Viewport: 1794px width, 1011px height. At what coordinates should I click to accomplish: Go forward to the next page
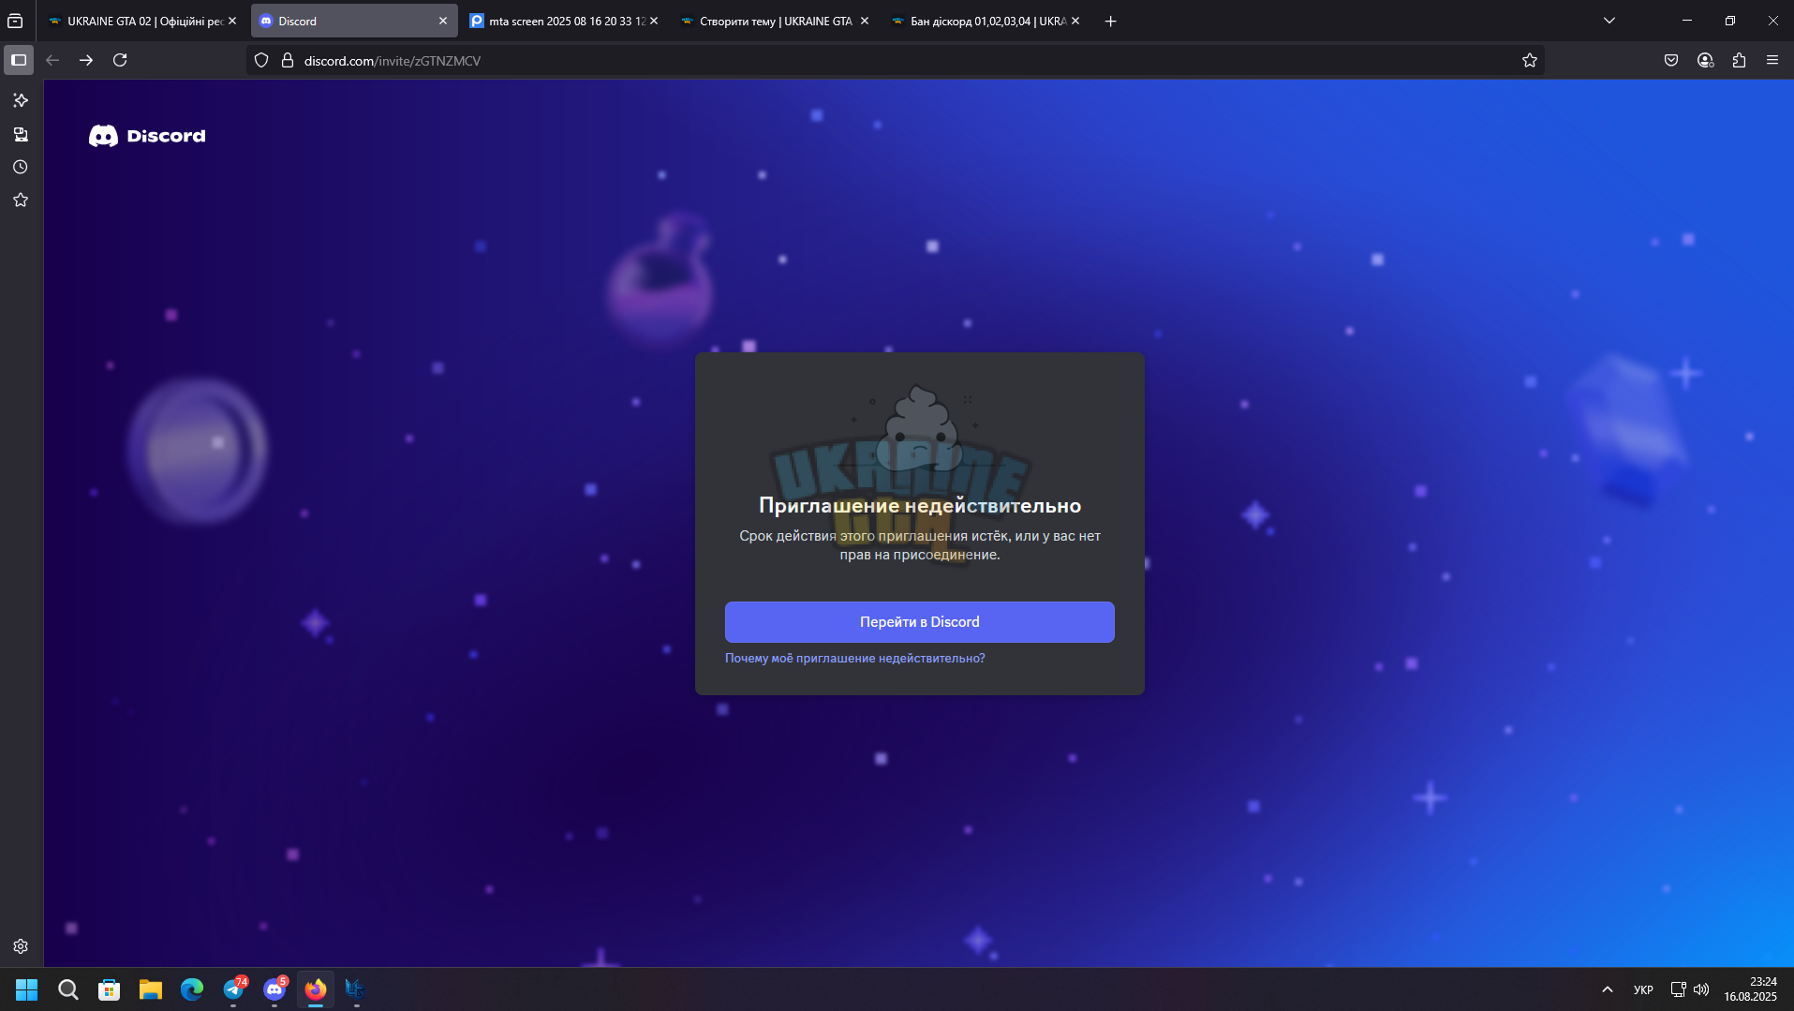point(86,60)
